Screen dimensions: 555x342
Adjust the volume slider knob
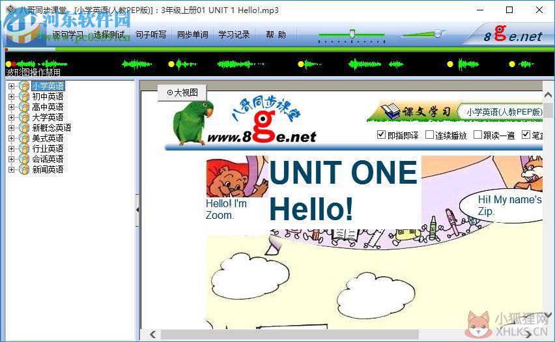click(438, 33)
